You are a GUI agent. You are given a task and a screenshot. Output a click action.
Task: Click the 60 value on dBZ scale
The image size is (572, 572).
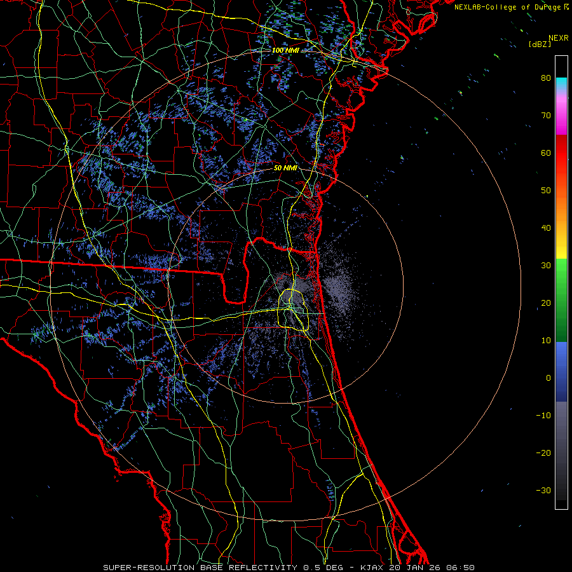click(546, 153)
